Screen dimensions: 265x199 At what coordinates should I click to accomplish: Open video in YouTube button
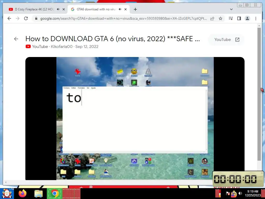pyautogui.click(x=227, y=40)
